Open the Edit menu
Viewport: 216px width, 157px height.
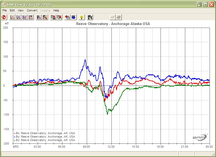point(12,10)
